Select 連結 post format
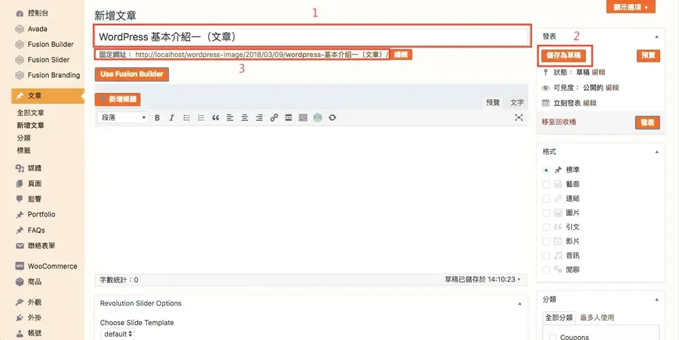Viewport: 679px width, 340px height. 546,199
